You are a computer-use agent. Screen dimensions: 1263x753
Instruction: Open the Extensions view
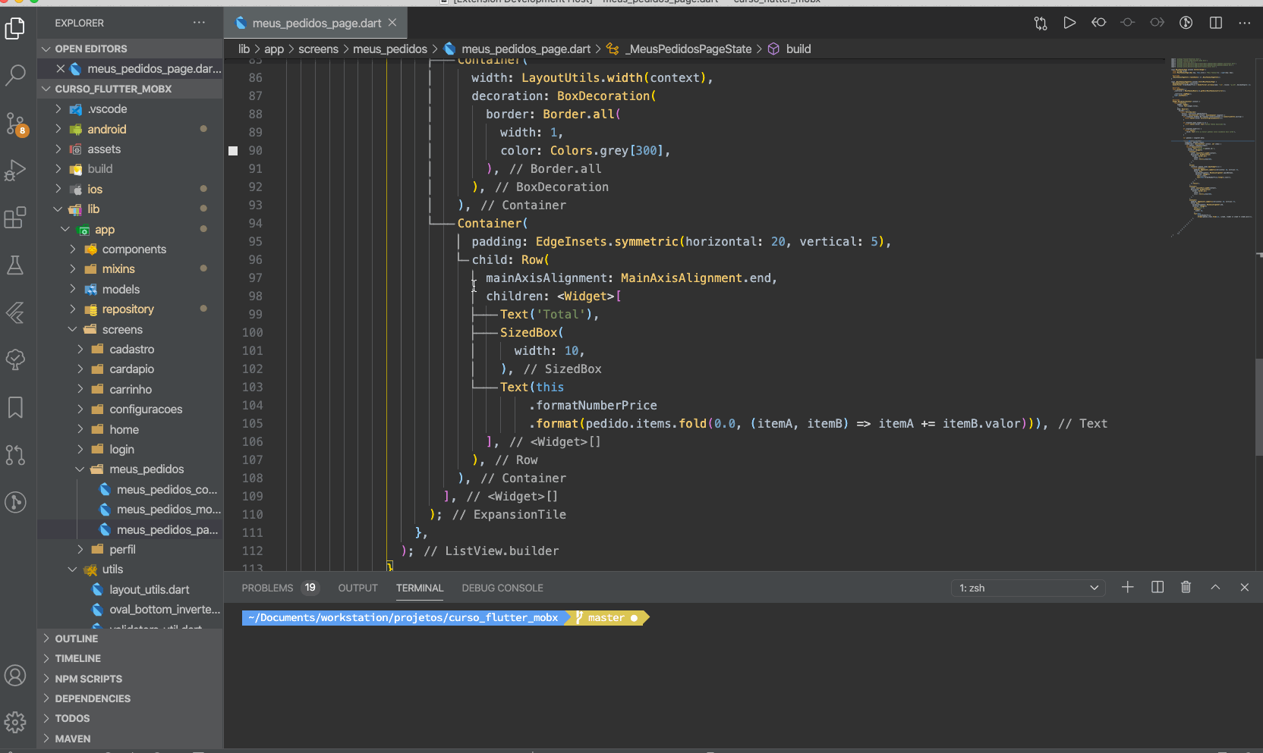pos(16,218)
